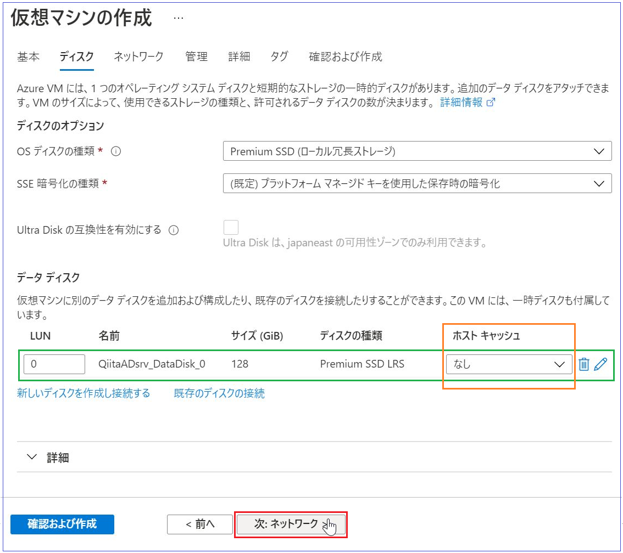Delete the QiitaADsrv_DataDisk_0 disk with trash icon
Screen dimensions: 623x553
point(583,364)
